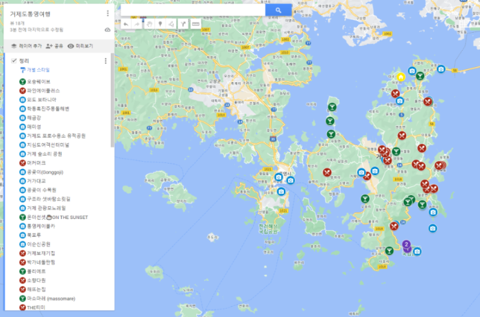
Task: Open 개별 스타일 layer styling
Action: pos(35,70)
